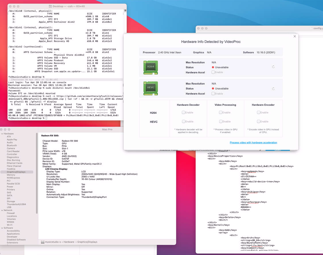Click the 'LED Cinema Display:' label
The image size is (323, 255).
(56, 169)
